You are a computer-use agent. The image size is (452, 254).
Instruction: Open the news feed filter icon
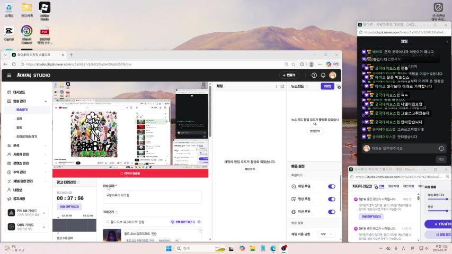339,86
